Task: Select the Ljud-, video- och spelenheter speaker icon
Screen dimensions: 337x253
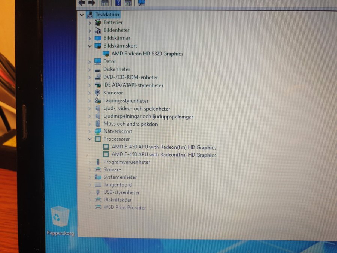Action: pos(98,108)
